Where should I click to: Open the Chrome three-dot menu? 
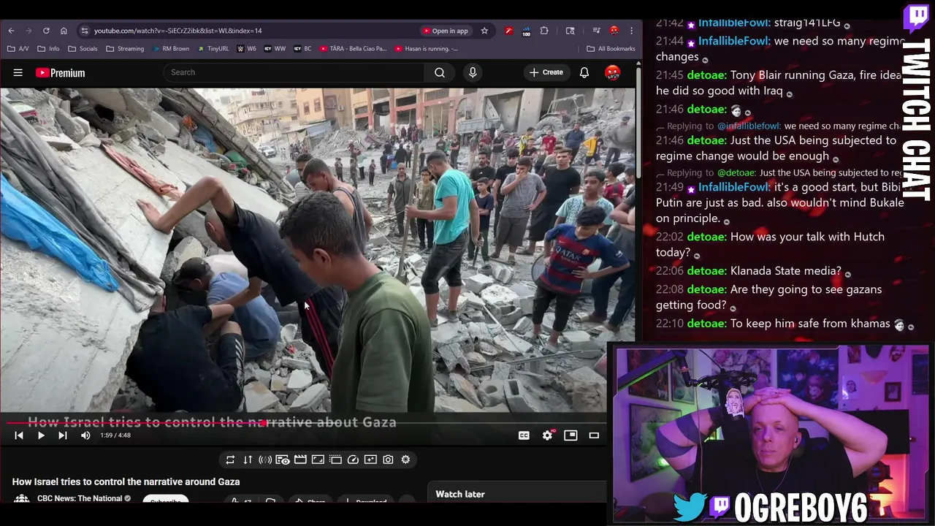631,31
